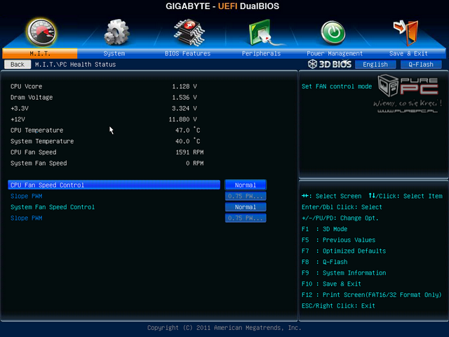Click the Back button
Viewport: 449px width, 337px height.
click(x=18, y=65)
